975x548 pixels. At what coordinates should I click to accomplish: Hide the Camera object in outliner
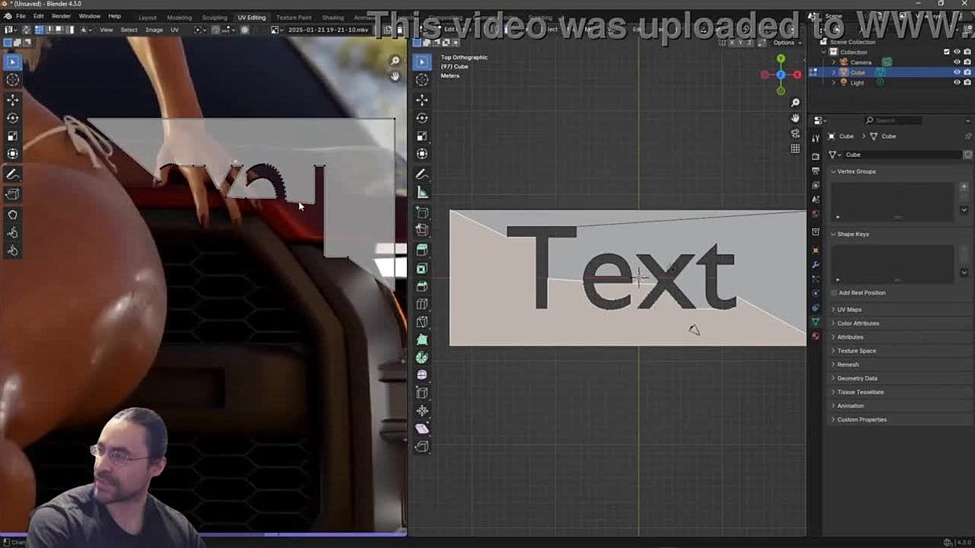coord(957,62)
